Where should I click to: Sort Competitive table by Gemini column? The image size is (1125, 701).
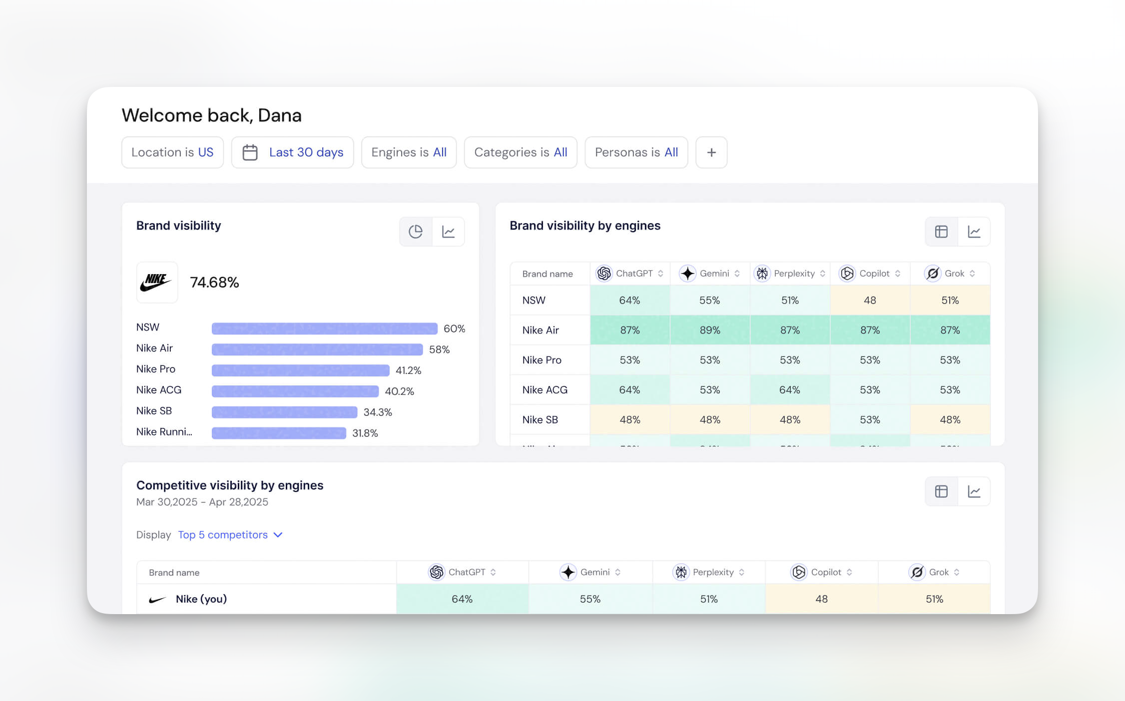(617, 572)
